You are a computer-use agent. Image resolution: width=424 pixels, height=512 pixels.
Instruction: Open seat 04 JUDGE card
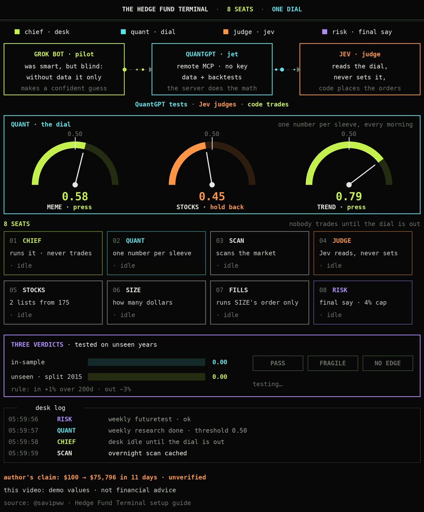(x=363, y=253)
